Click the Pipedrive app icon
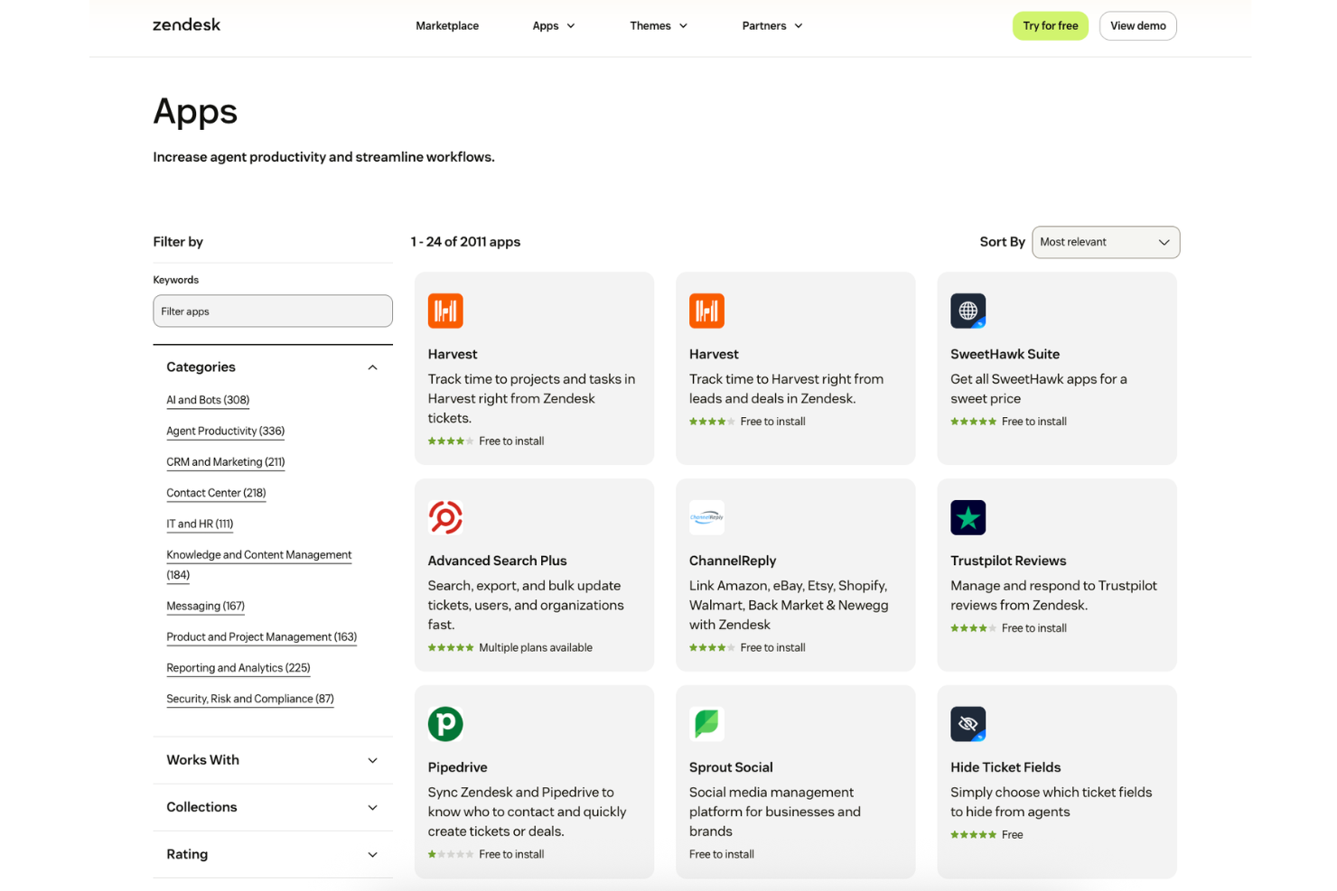Image resolution: width=1337 pixels, height=891 pixels. [x=445, y=724]
